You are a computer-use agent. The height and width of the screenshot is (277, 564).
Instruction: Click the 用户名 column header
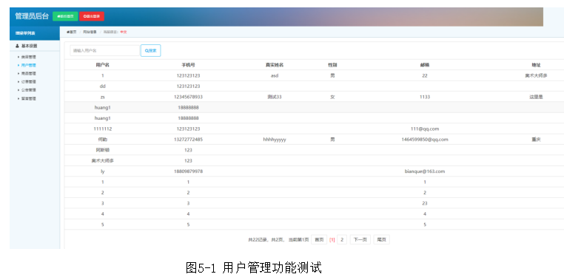[x=103, y=65]
